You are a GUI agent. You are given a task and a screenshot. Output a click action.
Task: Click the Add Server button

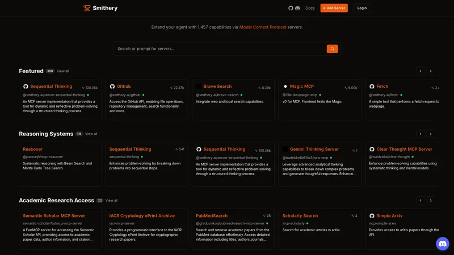point(334,8)
